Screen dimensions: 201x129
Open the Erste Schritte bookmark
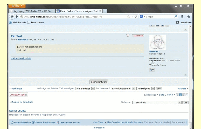[36, 22]
